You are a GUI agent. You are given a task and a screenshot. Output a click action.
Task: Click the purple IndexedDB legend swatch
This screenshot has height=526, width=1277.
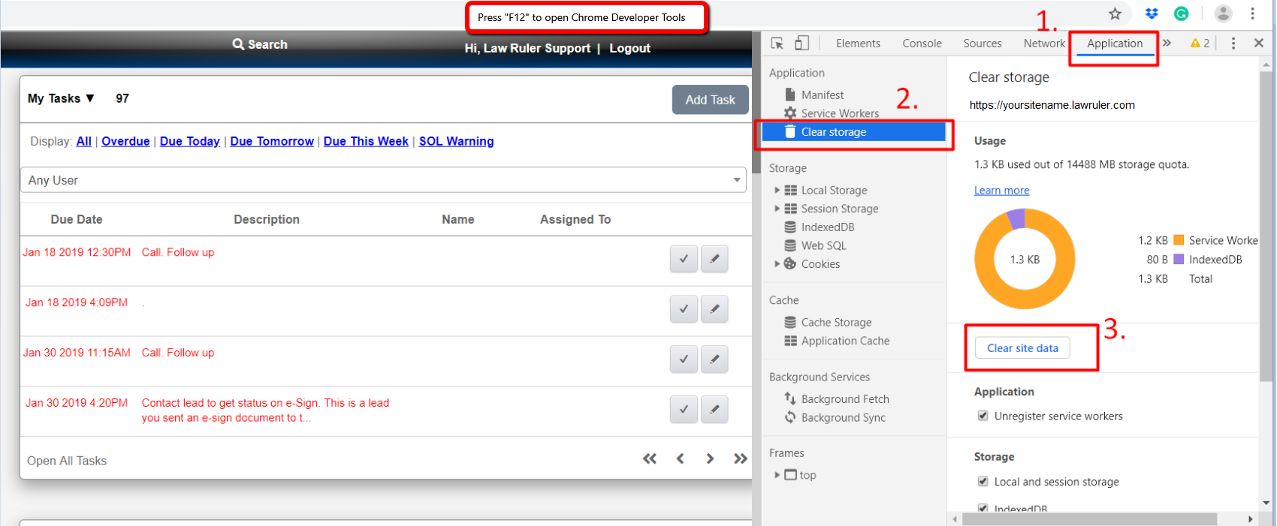1179,259
